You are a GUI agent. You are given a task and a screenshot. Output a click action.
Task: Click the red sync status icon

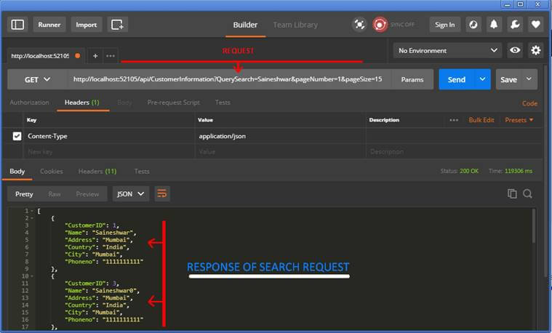click(x=380, y=25)
